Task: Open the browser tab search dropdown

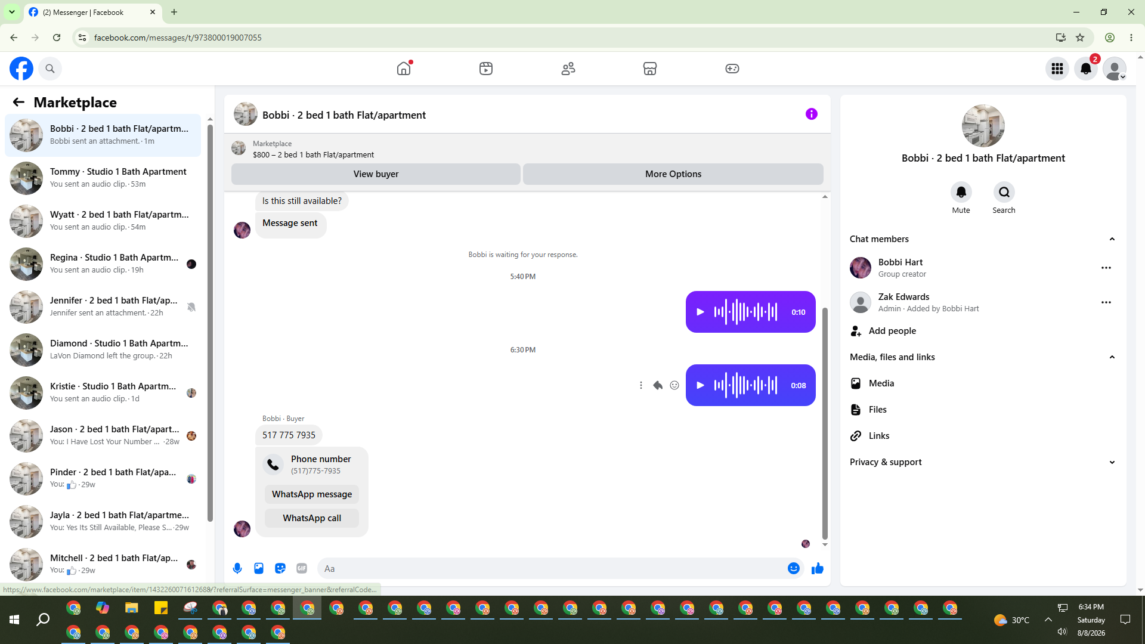Action: [12, 12]
